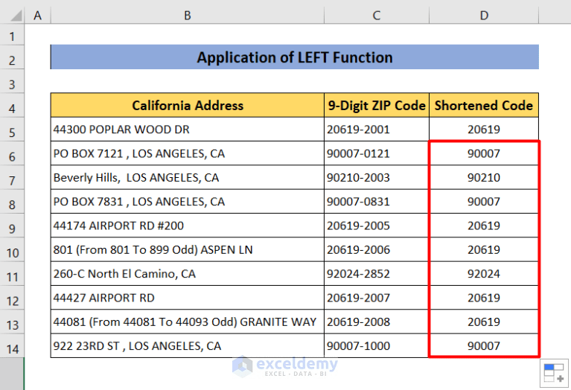Click ZIP code 20619-2001
The image size is (571, 390).
pos(377,130)
